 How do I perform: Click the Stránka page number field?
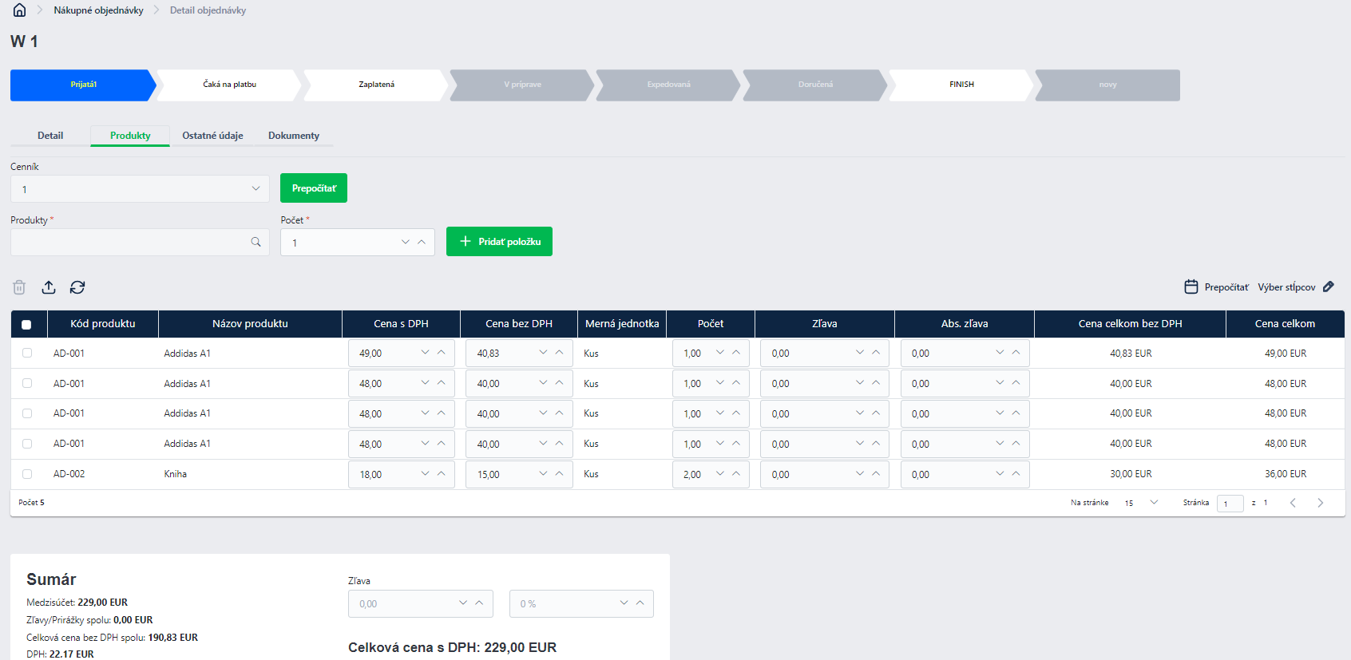1230,504
